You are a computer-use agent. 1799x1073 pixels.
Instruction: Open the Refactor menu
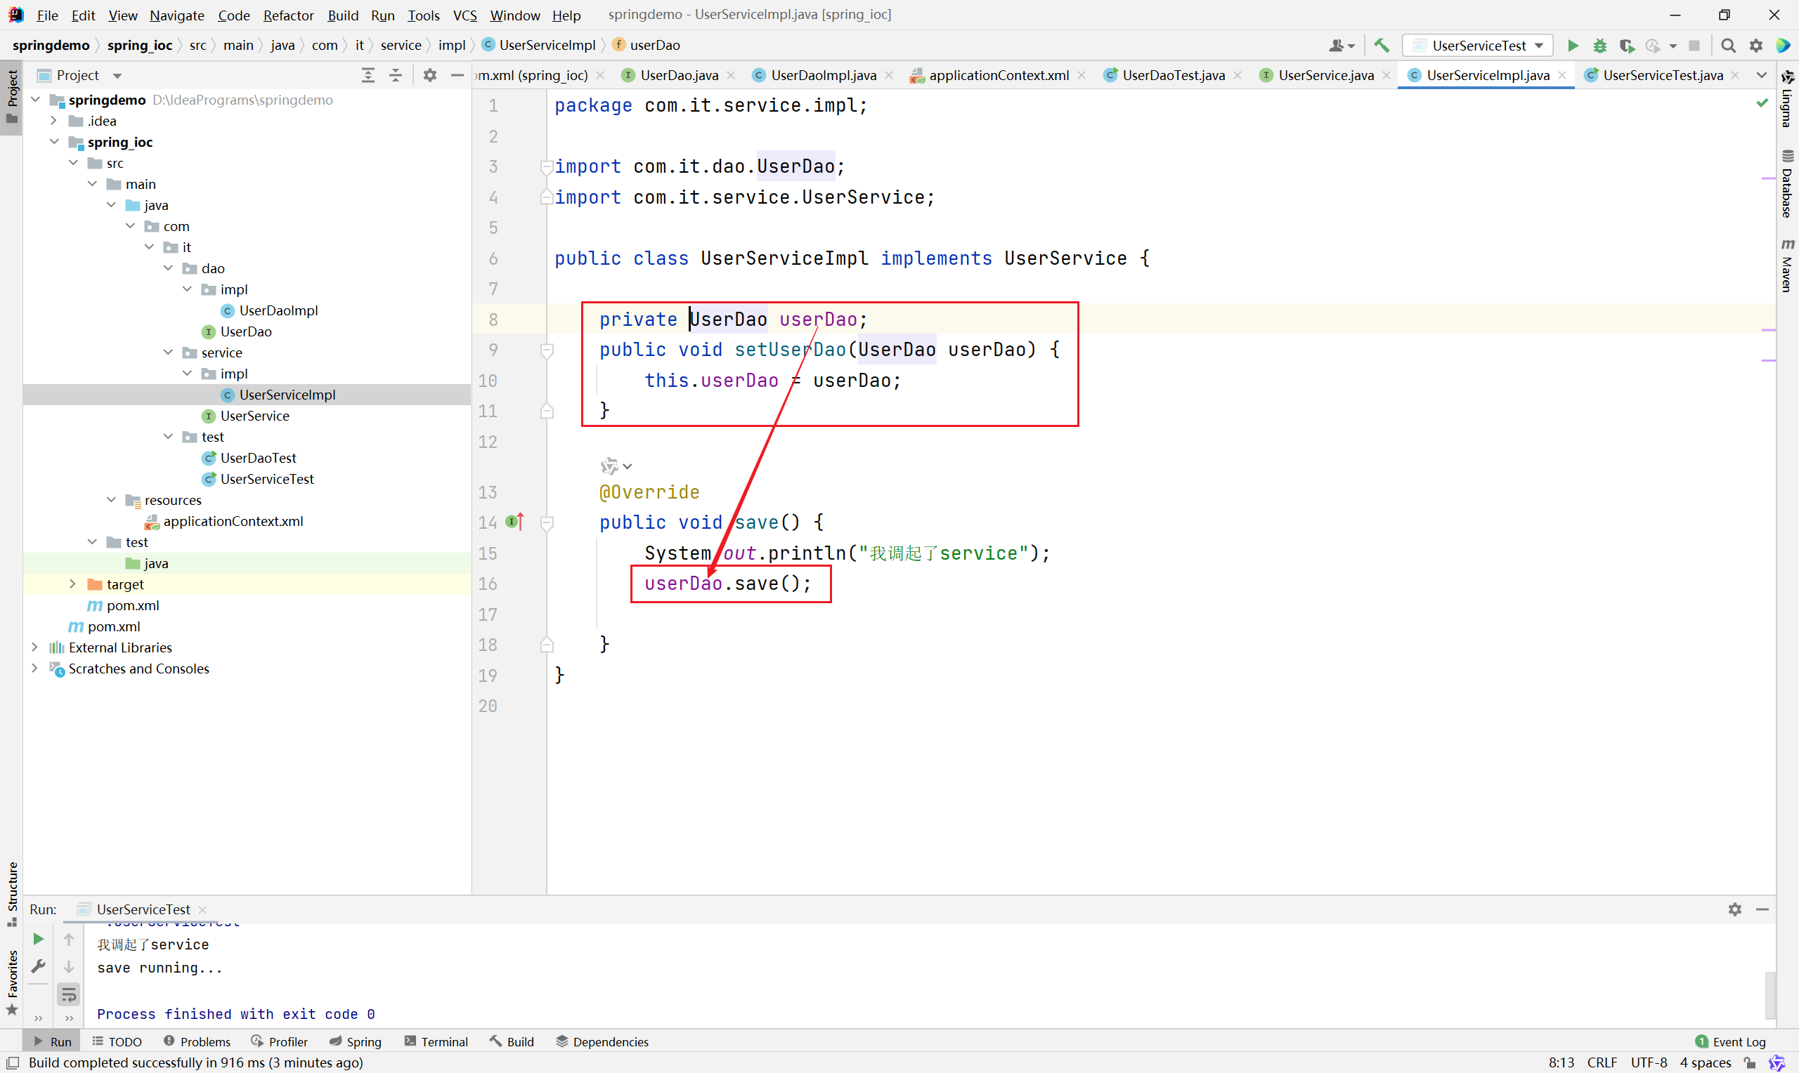pyautogui.click(x=288, y=15)
